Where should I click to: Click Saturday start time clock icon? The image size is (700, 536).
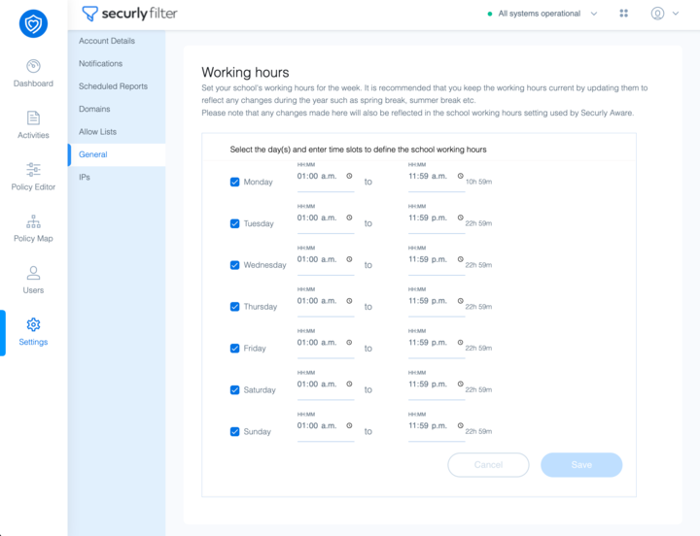pyautogui.click(x=349, y=384)
